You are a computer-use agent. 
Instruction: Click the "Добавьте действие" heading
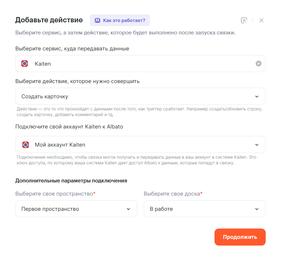tap(49, 20)
